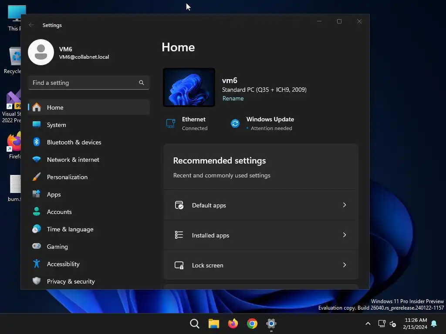Open the Apps category
Image resolution: width=446 pixels, height=334 pixels.
89,194
